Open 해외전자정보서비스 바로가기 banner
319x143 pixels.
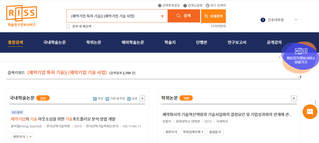[x=301, y=58]
